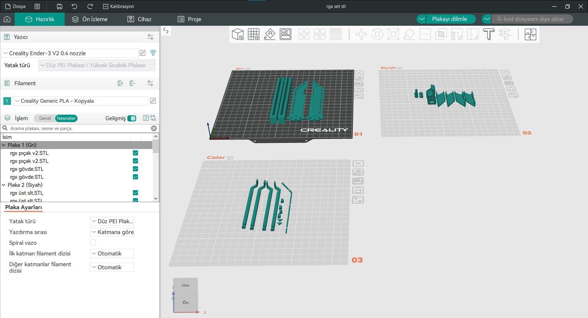This screenshot has height=318, width=588.
Task: Switch to the Ön İzleme tab
Action: tap(90, 19)
